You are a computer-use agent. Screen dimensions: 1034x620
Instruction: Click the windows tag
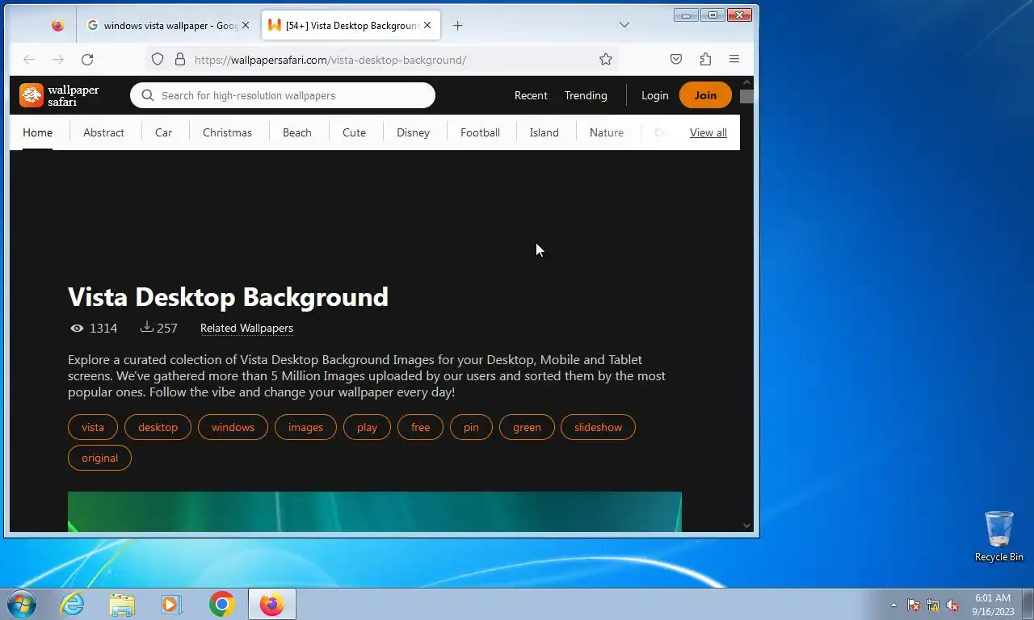pos(233,427)
